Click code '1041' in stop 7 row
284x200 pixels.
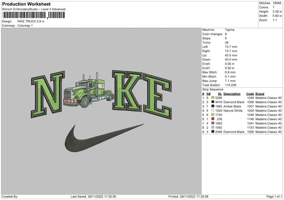(x=250, y=123)
